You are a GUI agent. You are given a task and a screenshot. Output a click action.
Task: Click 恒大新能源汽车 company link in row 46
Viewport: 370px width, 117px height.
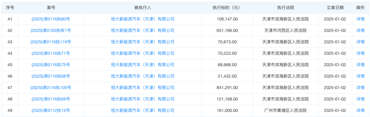point(143,76)
